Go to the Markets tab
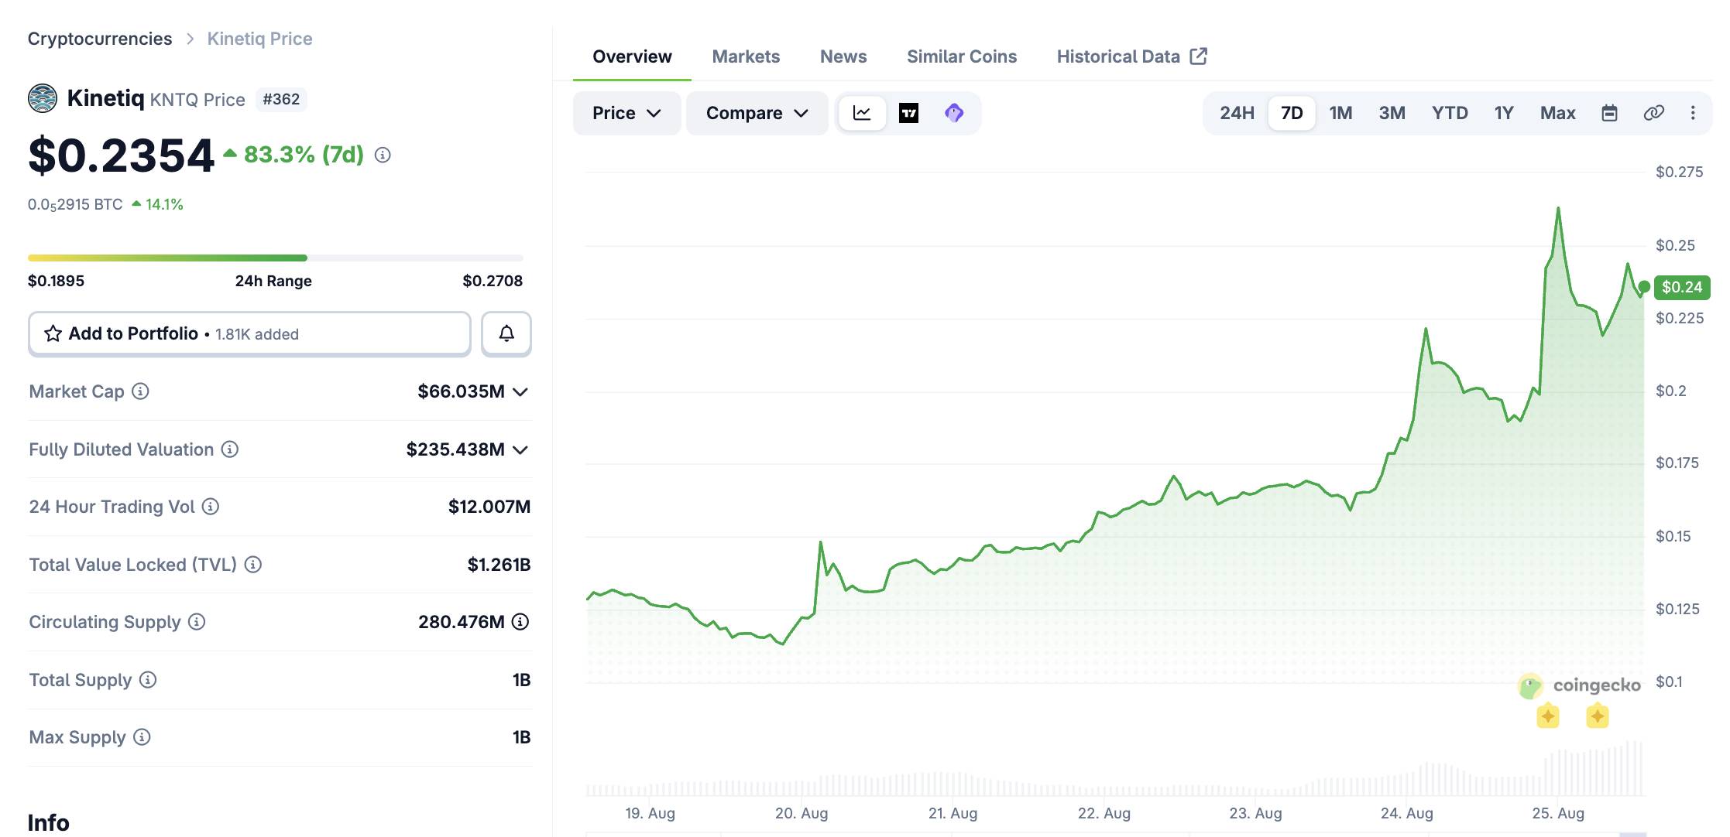The image size is (1730, 837). tap(746, 56)
